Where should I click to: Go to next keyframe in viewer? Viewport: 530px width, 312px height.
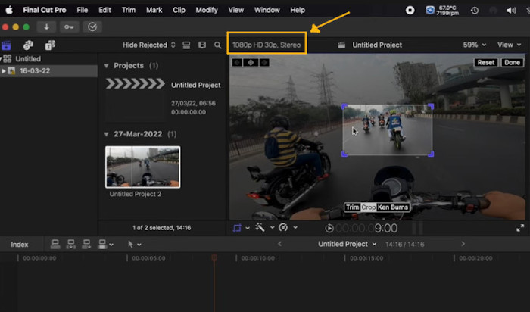pos(264,63)
